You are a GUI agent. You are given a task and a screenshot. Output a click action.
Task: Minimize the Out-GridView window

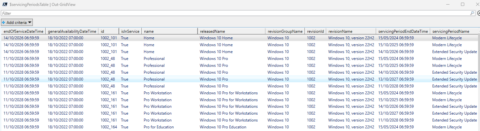coord(448,4)
